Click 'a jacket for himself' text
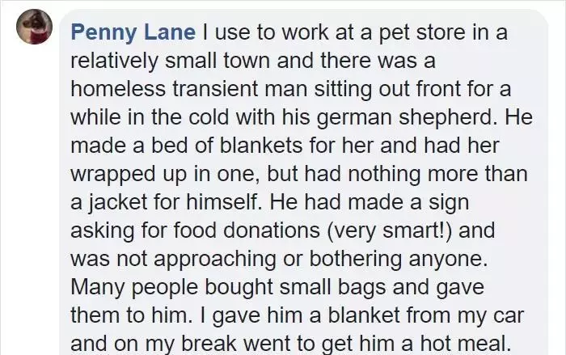566x355 pixels. tap(165, 202)
